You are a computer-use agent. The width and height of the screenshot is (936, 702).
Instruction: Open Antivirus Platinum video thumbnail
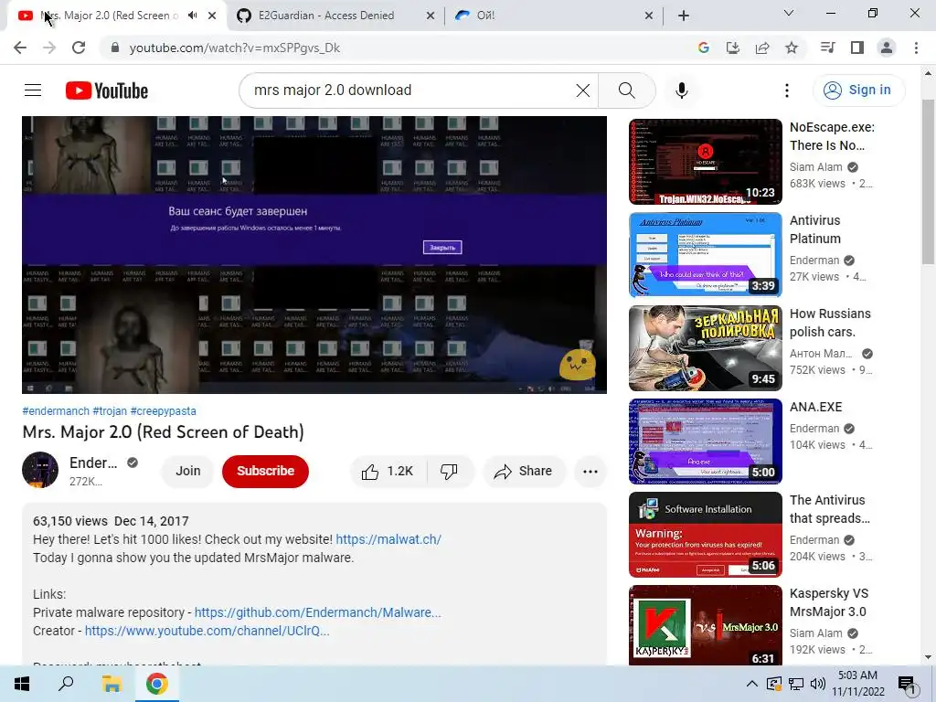pos(705,255)
